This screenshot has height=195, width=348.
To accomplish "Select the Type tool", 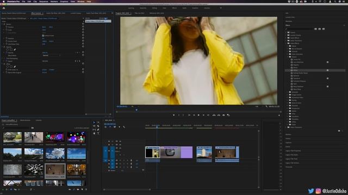I will coord(98,133).
